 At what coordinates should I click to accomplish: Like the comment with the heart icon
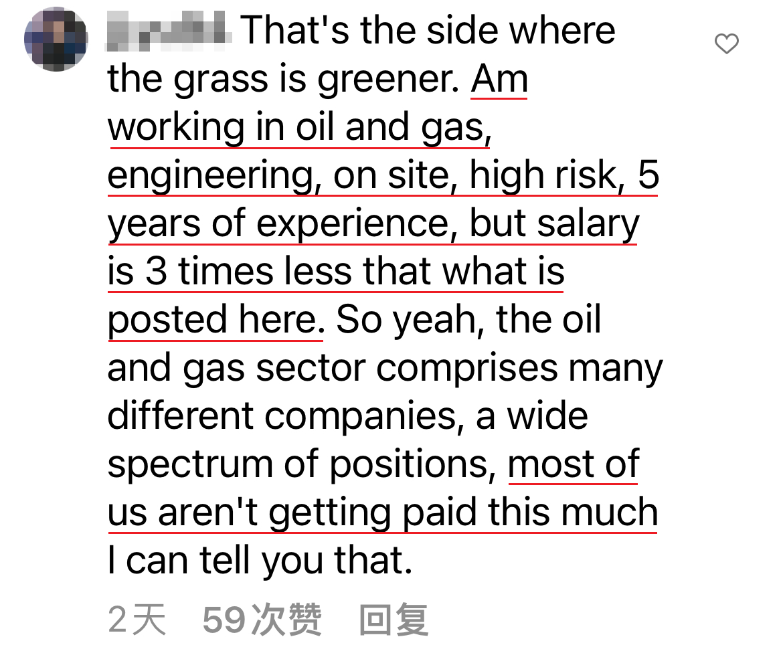726,44
